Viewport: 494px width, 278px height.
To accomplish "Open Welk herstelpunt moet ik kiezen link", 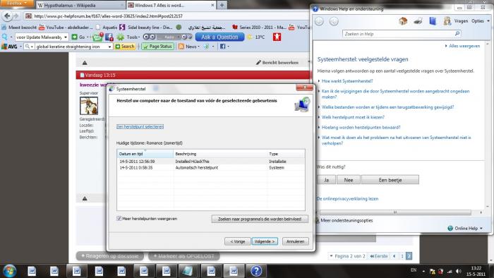I will coord(353,117).
